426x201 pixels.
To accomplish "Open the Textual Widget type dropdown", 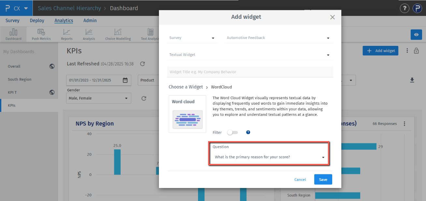I will 250,55.
